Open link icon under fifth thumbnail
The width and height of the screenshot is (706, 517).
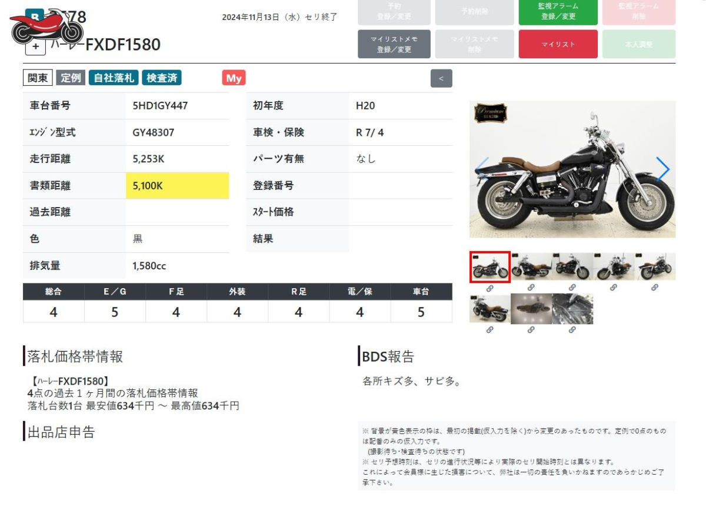click(x=655, y=288)
